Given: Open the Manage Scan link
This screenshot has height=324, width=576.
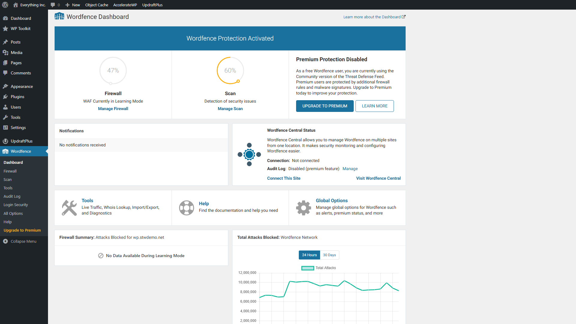Looking at the screenshot, I should 230,109.
